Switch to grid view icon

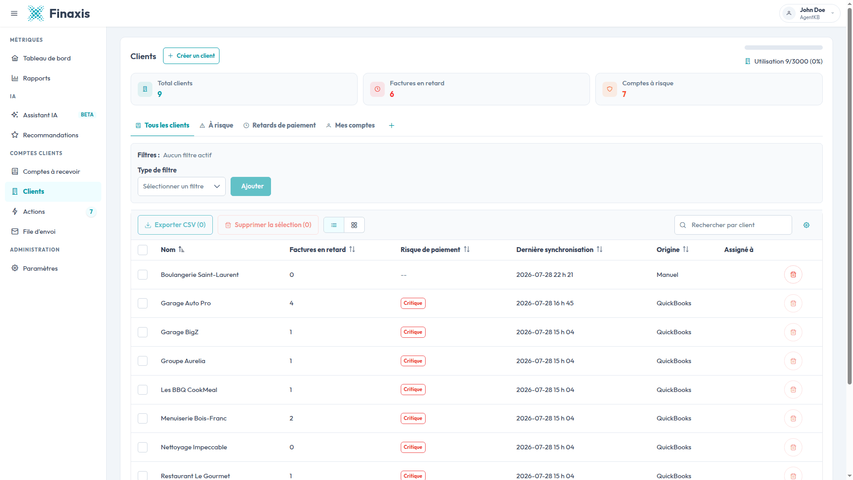354,225
